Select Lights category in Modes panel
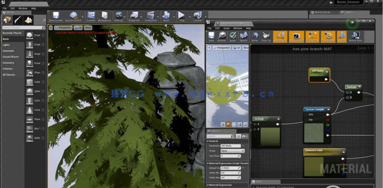 point(12,45)
